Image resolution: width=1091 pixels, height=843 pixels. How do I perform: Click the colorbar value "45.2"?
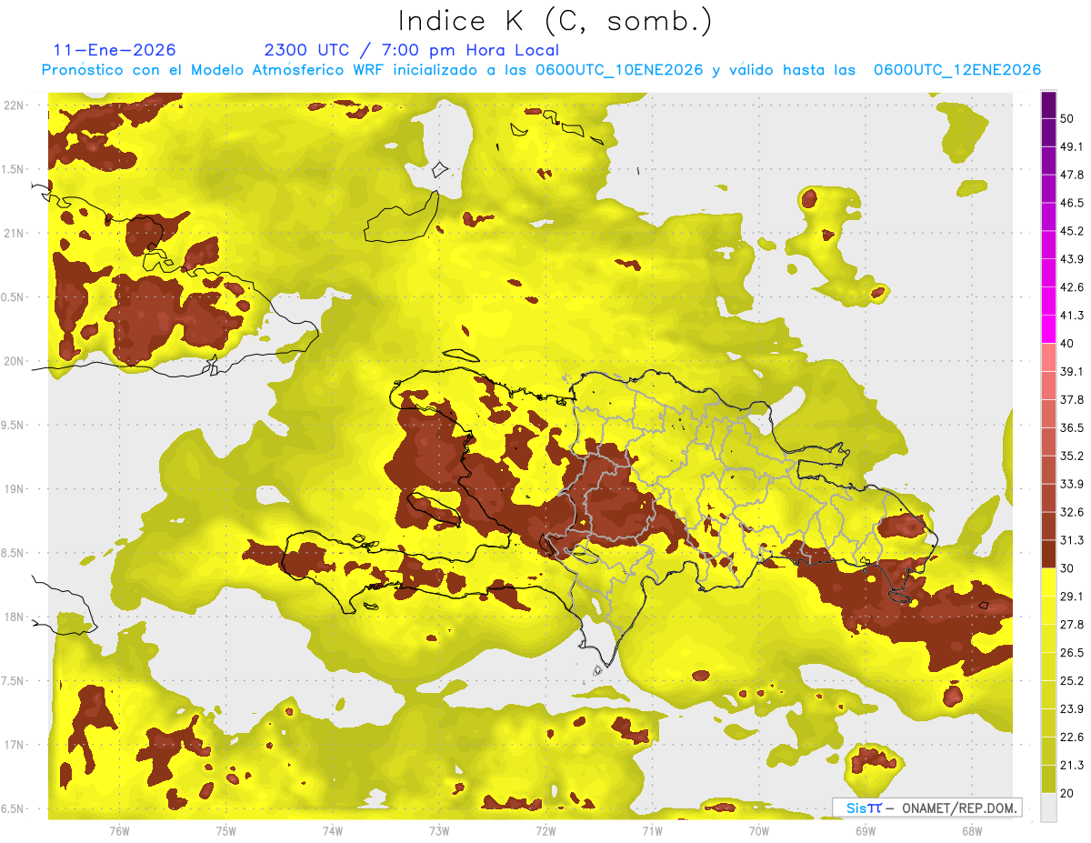pos(1072,231)
